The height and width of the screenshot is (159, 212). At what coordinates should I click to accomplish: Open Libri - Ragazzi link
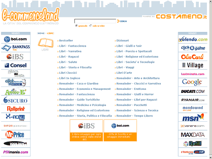coord(69,57)
